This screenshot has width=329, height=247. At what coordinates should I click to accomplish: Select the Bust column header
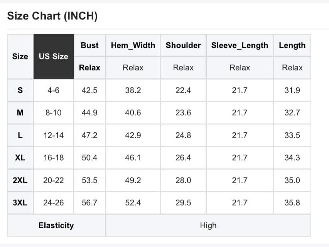coord(89,45)
